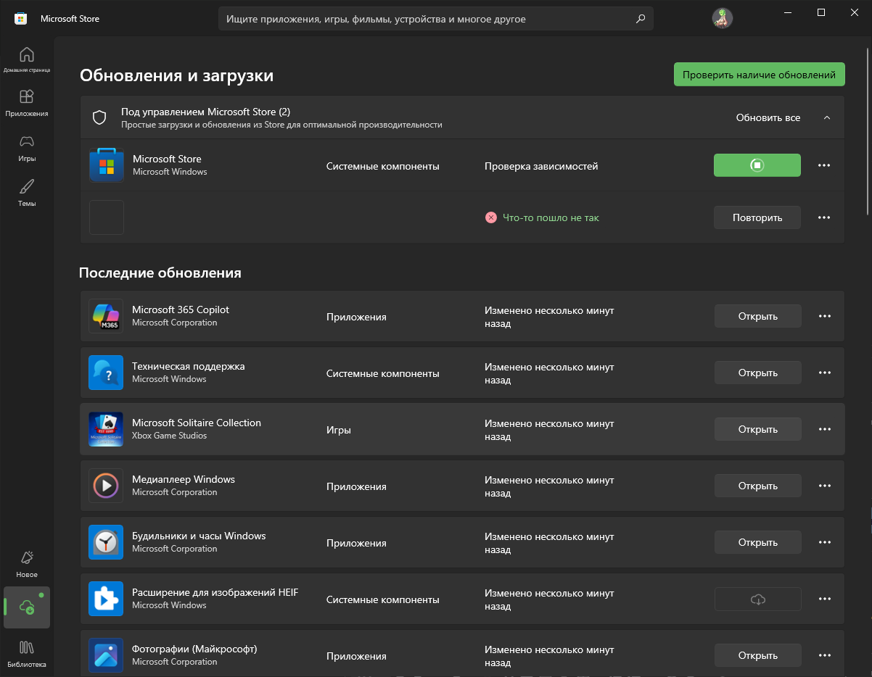
Task: Click Microsoft Solitaire Collection title text
Action: click(197, 423)
